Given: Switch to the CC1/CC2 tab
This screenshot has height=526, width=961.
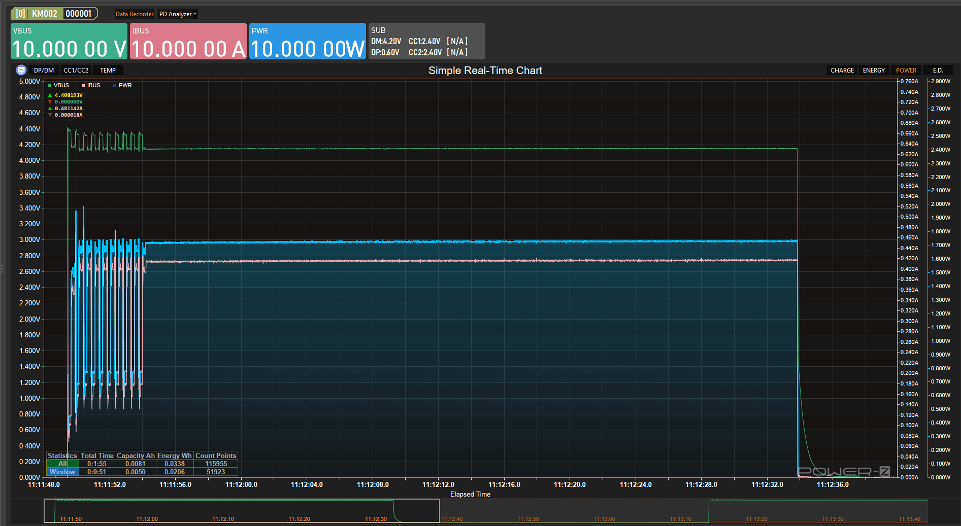Looking at the screenshot, I should click(x=76, y=70).
